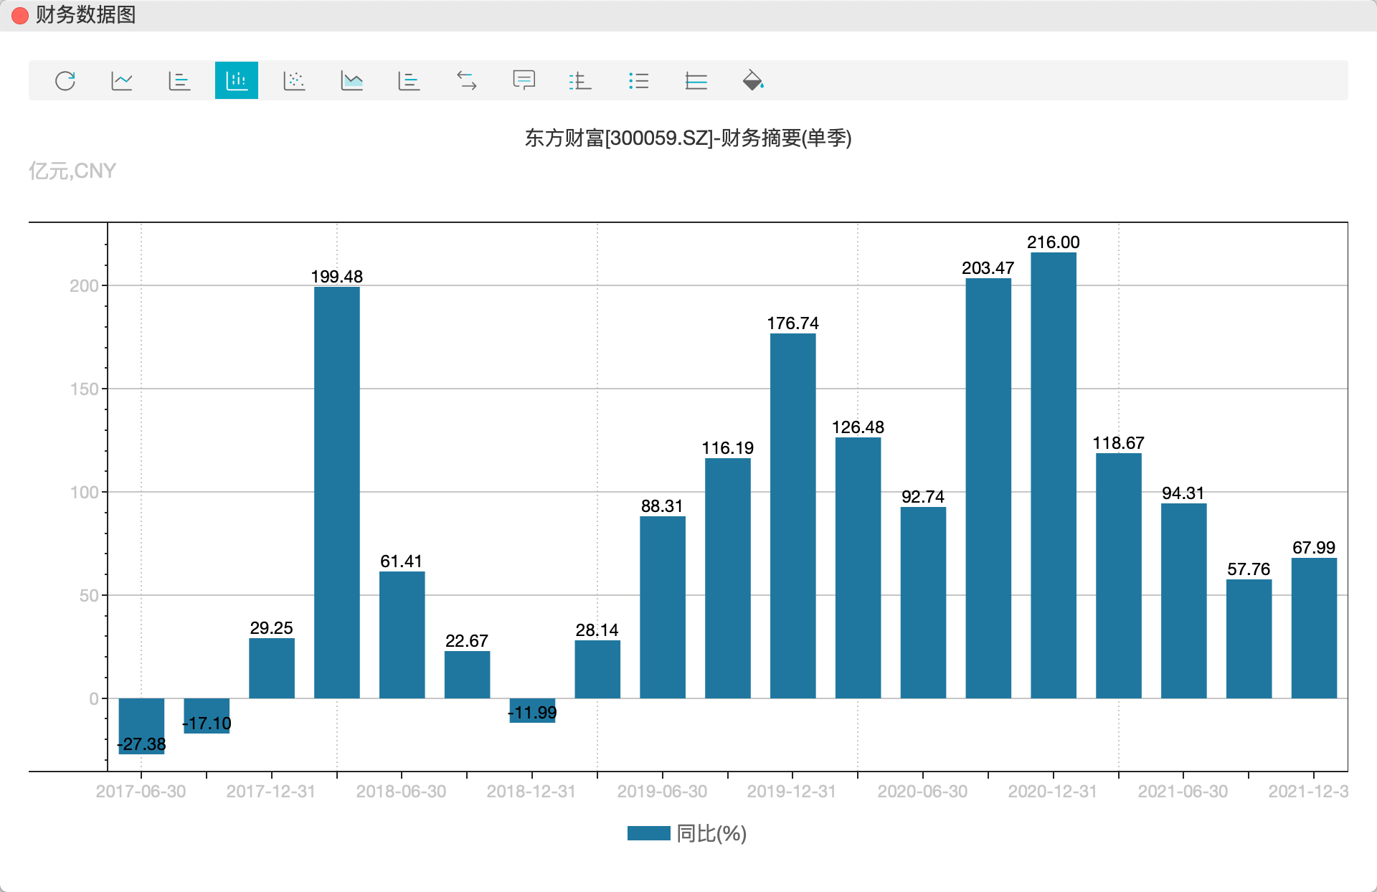Click the red close dot in title bar

pos(20,15)
